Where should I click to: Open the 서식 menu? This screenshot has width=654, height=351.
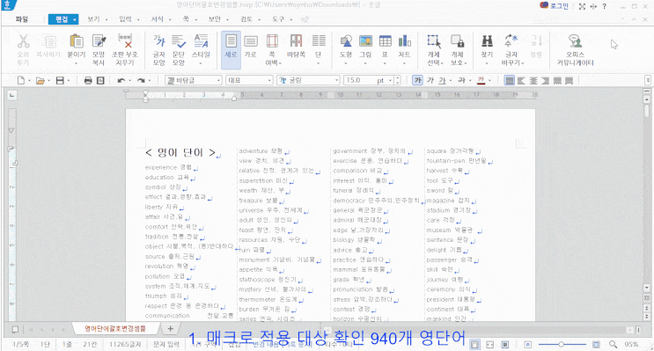(158, 19)
